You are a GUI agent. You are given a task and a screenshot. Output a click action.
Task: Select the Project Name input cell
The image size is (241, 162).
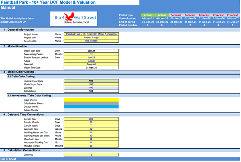click(91, 34)
